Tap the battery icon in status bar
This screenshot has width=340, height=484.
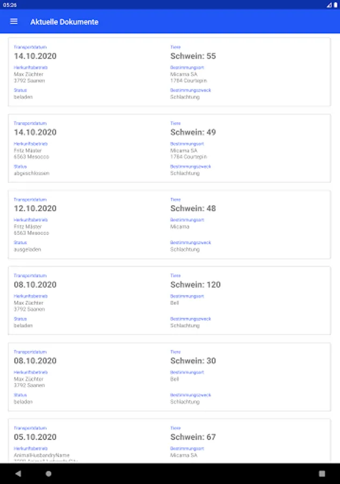point(335,5)
